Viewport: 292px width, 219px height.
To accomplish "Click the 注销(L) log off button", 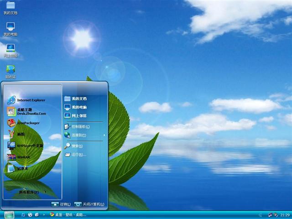I will 61,204.
